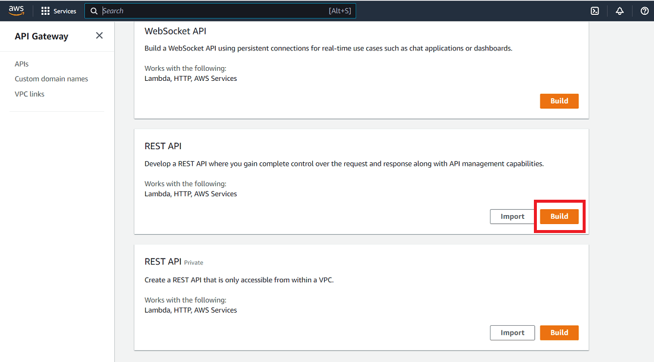
Task: Close the API Gateway side panel
Action: click(x=99, y=36)
